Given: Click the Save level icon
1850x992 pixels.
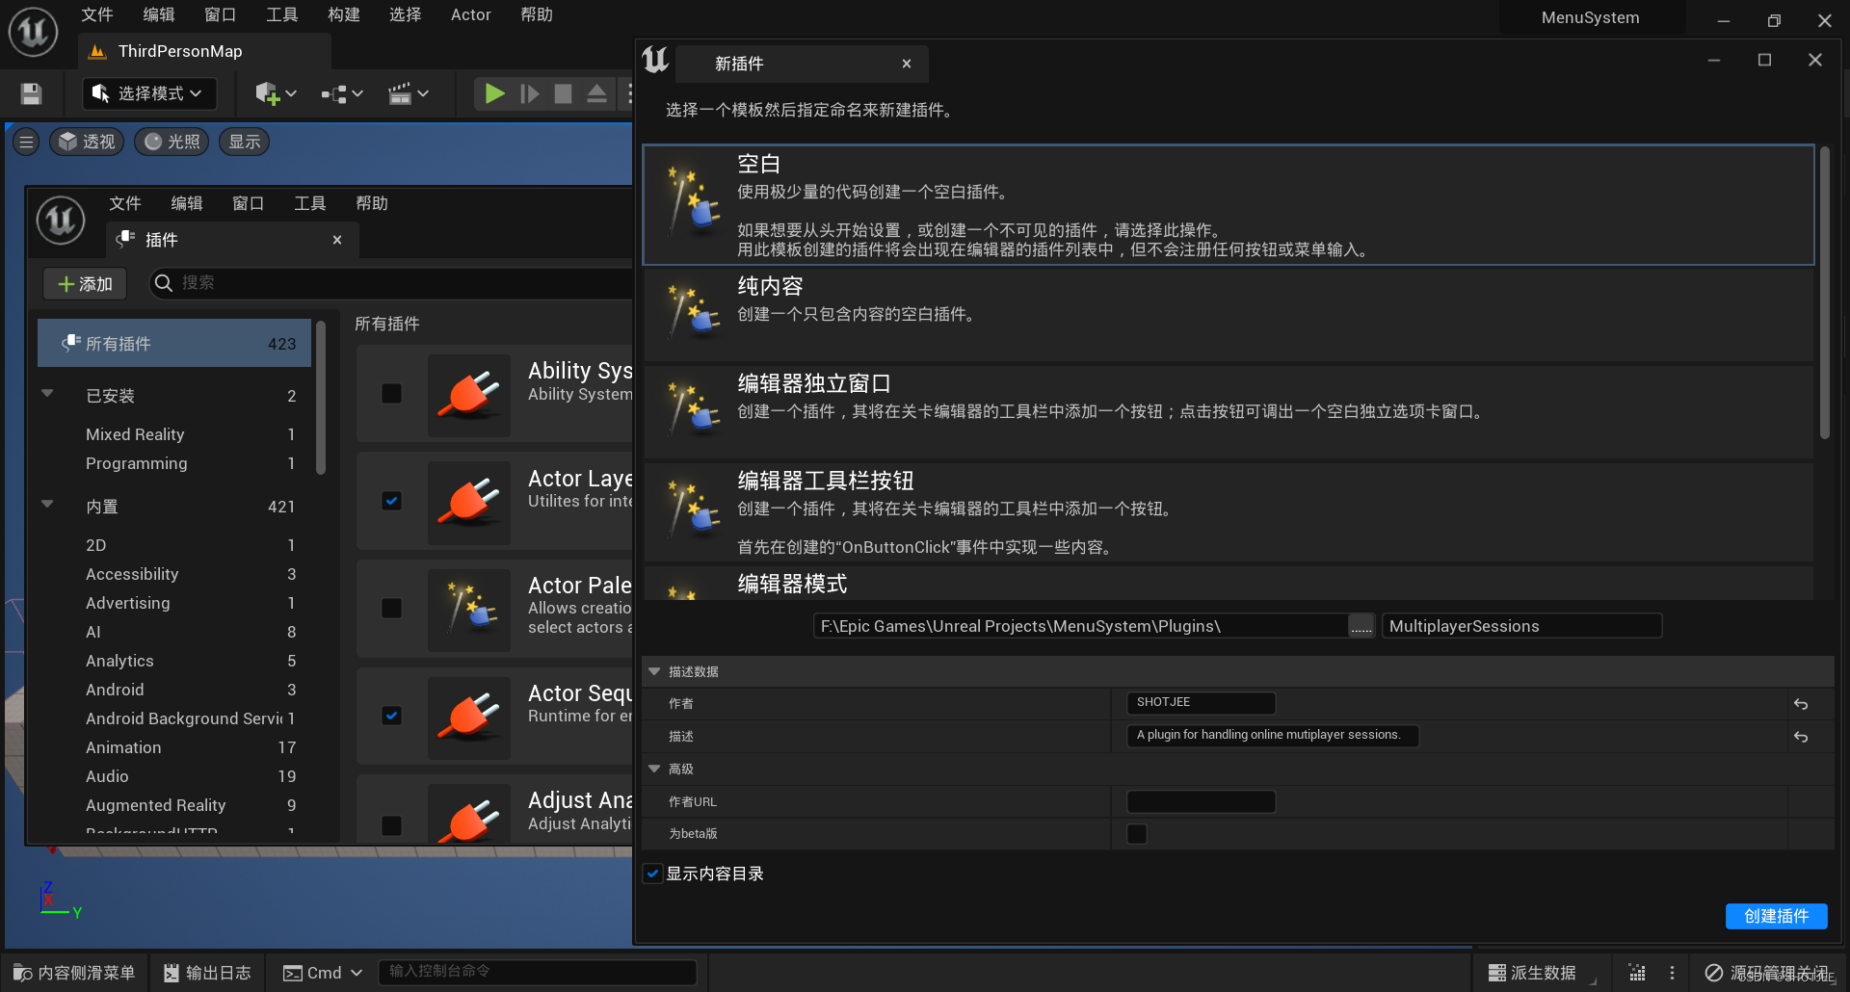Looking at the screenshot, I should point(30,92).
